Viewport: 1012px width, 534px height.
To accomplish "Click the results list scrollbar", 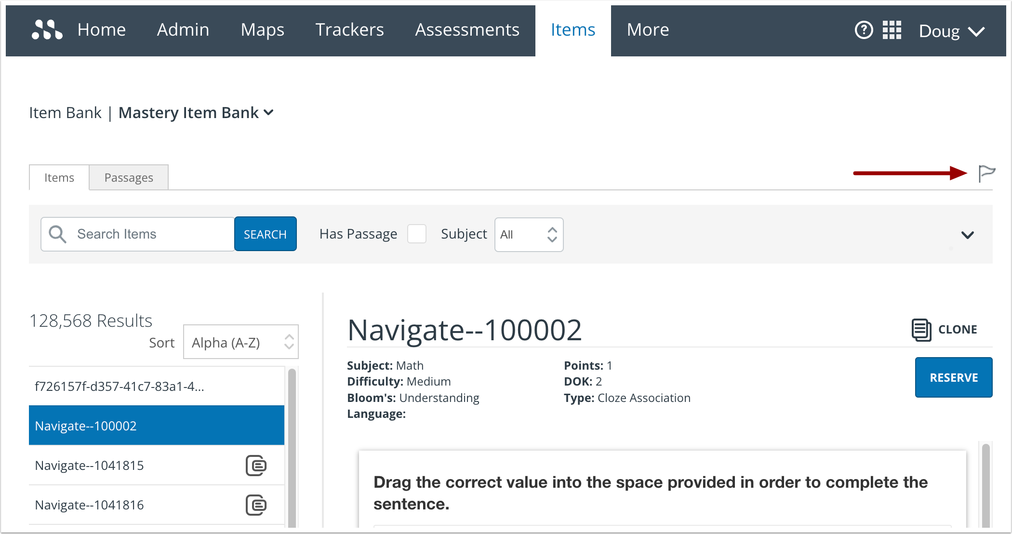I will (x=292, y=443).
